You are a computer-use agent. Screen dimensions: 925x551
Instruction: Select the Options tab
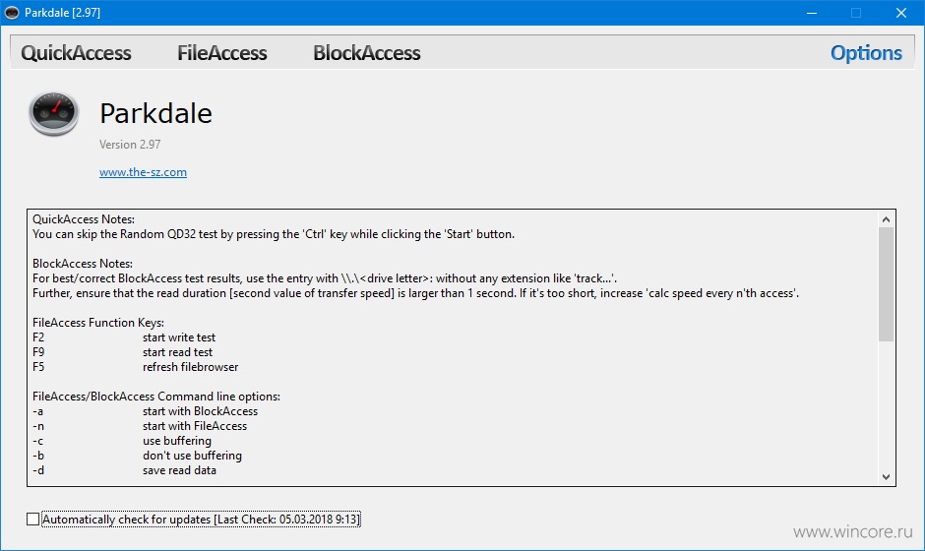[866, 53]
